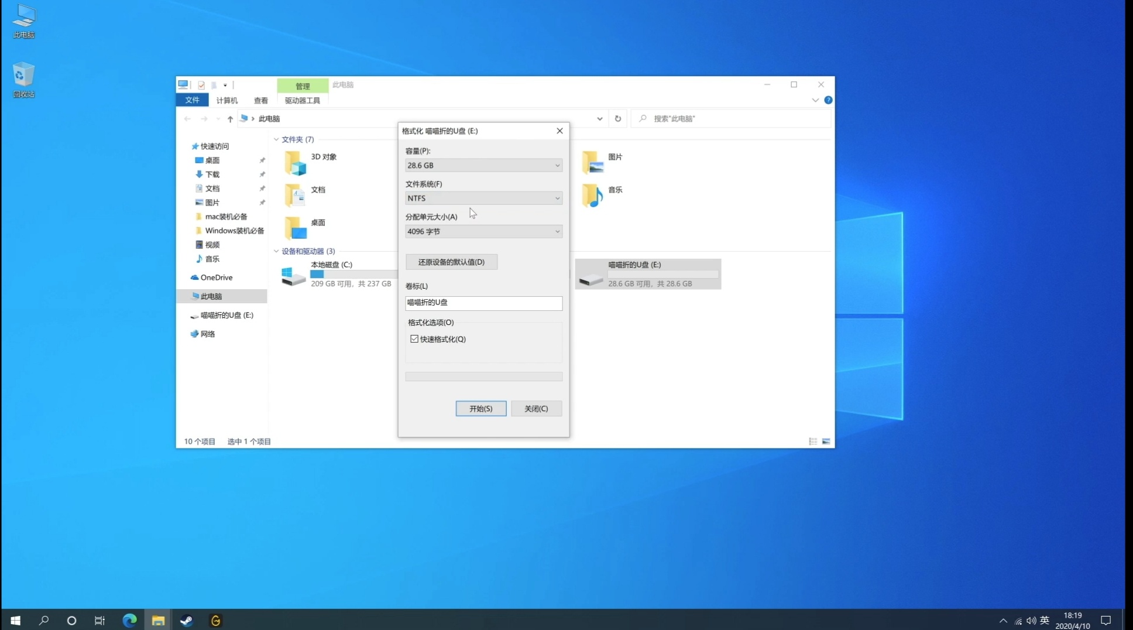Screen dimensions: 1133x630
Task: Open the 查看 ribbon tab
Action: 260,101
